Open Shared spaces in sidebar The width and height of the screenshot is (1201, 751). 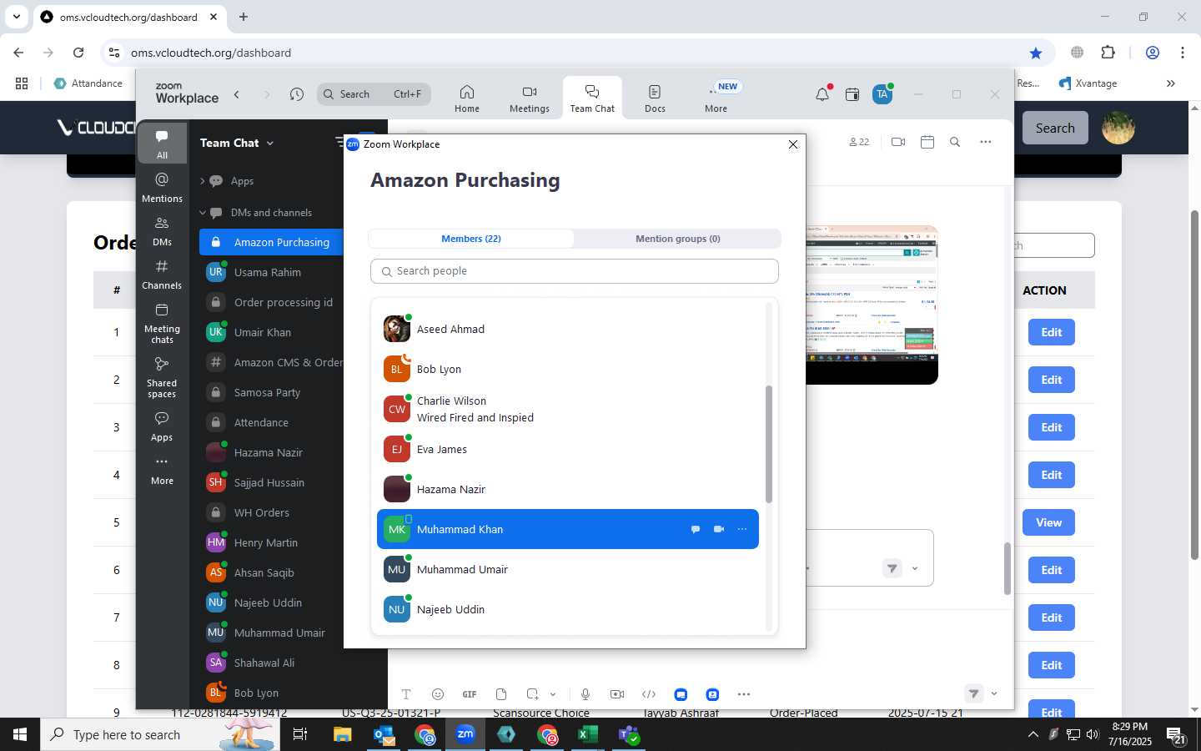(162, 377)
